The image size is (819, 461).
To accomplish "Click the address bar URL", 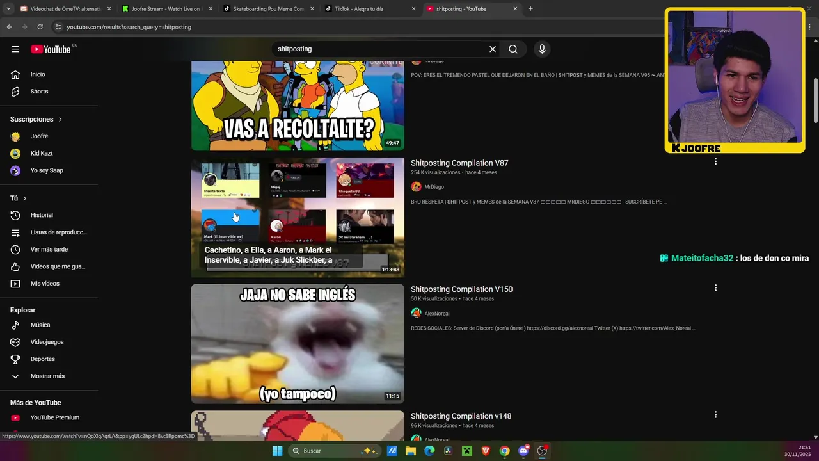I will (x=129, y=27).
